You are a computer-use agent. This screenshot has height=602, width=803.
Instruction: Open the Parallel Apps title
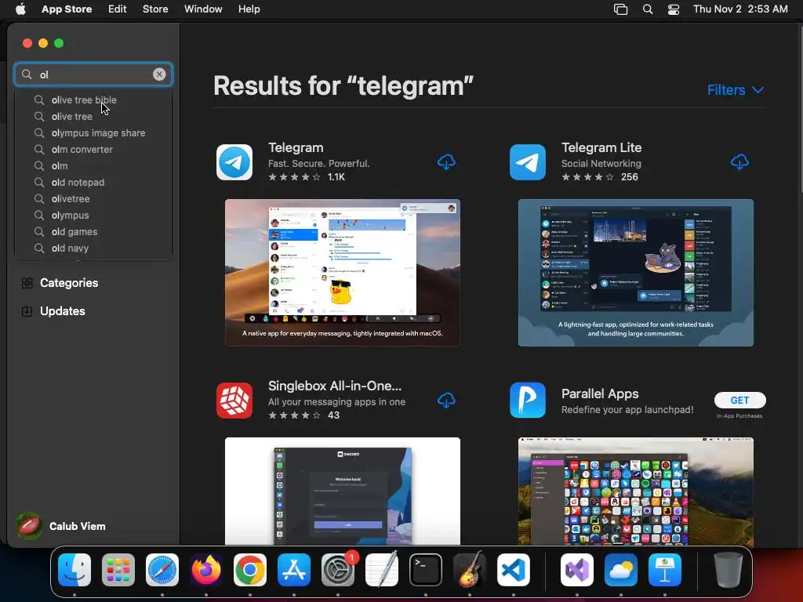(600, 393)
